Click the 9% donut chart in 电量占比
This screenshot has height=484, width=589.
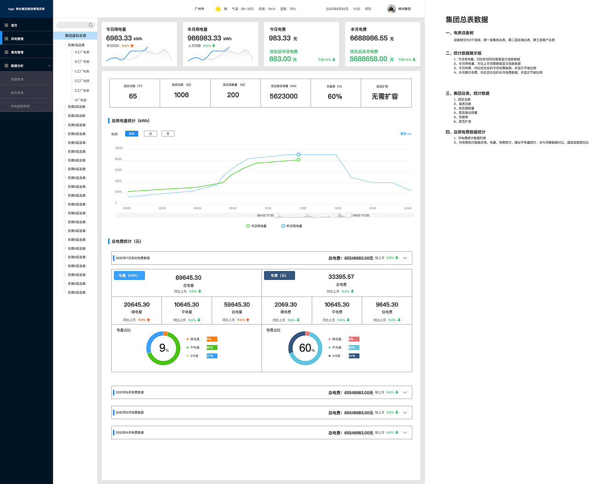pyautogui.click(x=163, y=348)
